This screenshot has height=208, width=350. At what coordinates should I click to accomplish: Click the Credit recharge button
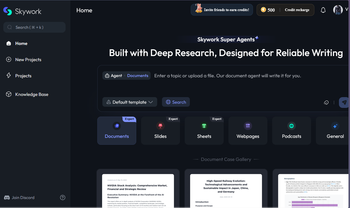tap(297, 10)
